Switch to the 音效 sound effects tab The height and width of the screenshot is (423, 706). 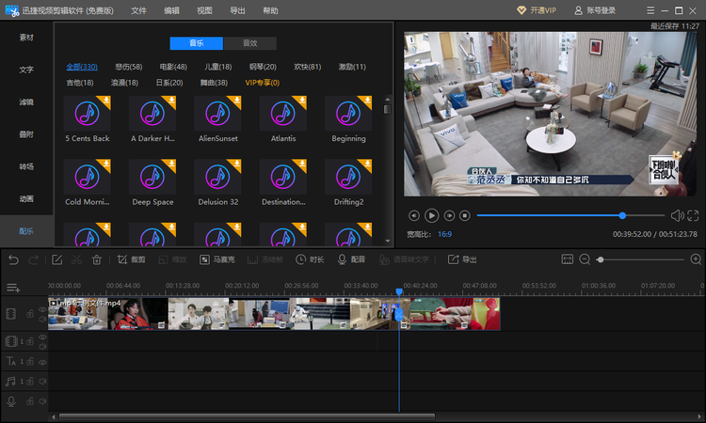[249, 43]
